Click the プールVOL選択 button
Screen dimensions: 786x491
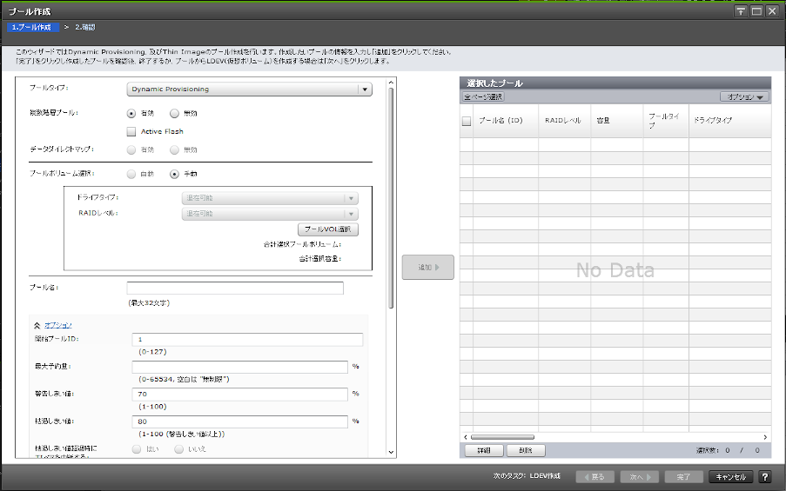pyautogui.click(x=328, y=229)
